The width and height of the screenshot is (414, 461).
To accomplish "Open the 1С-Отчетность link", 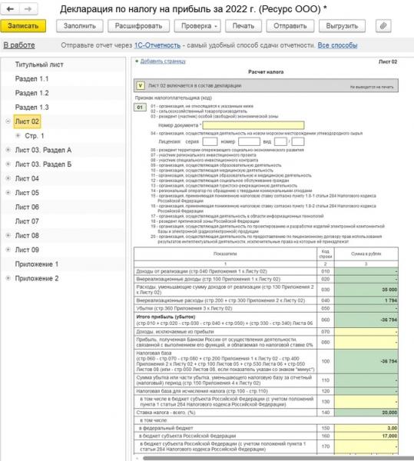I will pos(157,45).
